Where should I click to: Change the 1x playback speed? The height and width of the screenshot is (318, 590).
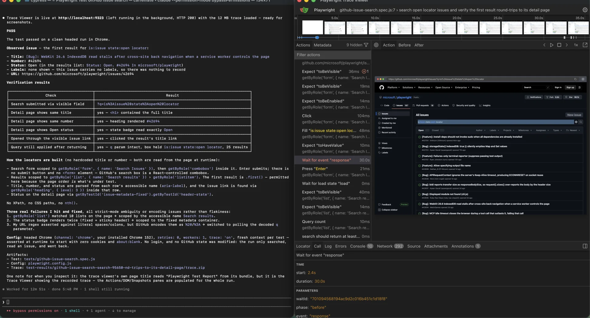[x=576, y=45]
